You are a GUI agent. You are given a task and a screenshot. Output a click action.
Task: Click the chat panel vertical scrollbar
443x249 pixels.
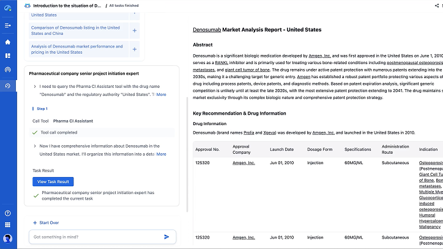coord(187,154)
